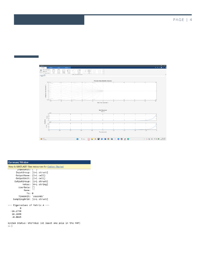Click the MATLAB icon on the taskbar
This screenshot has height=275, width=206.
click(125, 139)
